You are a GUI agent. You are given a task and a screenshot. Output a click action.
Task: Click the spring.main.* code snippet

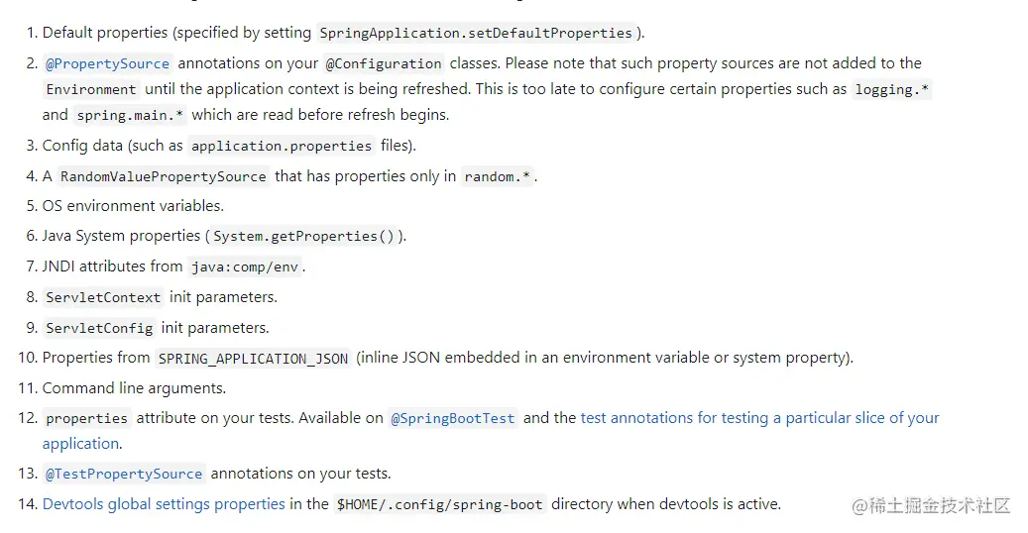(130, 115)
